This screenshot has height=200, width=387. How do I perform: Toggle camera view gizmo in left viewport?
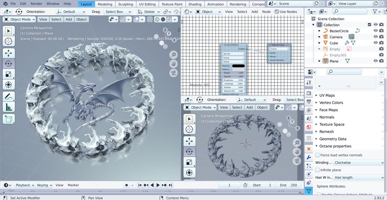click(173, 73)
